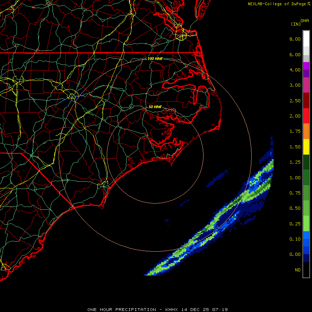Pick the dark red swatch beside 2.50

click(x=306, y=101)
